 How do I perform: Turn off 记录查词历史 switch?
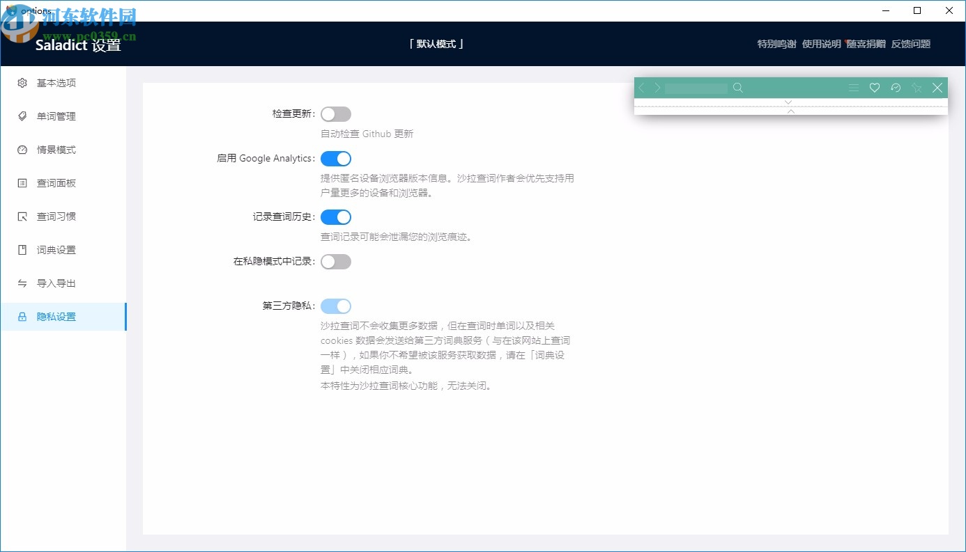336,216
